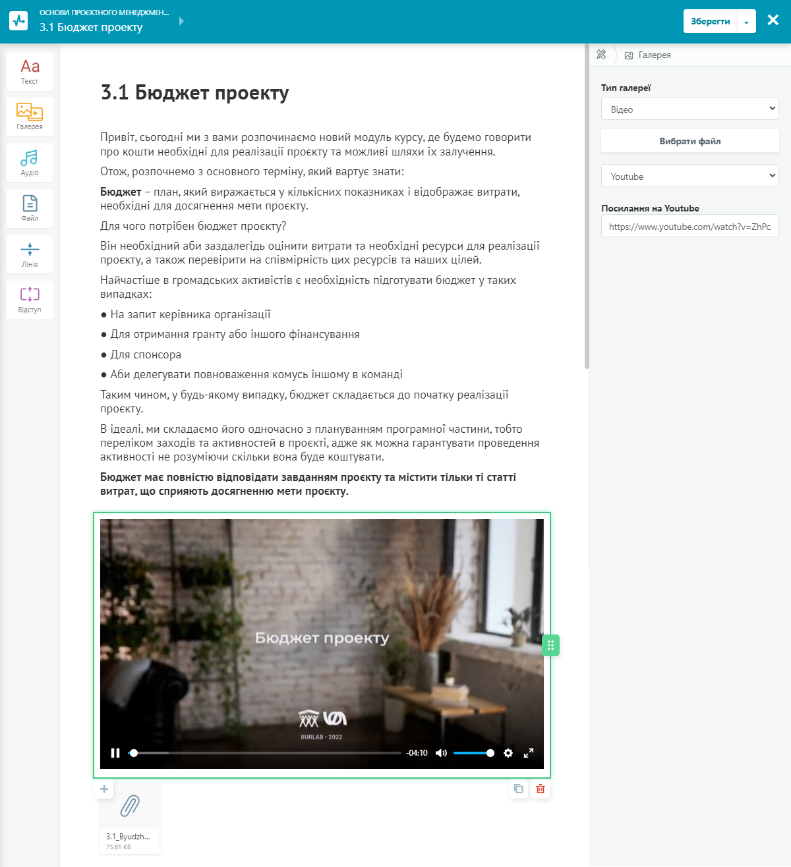791x867 pixels.
Task: Add a Текст block from sidebar
Action: tap(30, 71)
